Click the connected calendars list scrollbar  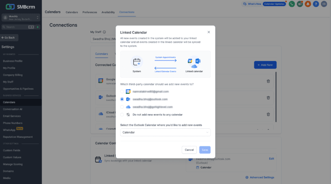click(276, 97)
